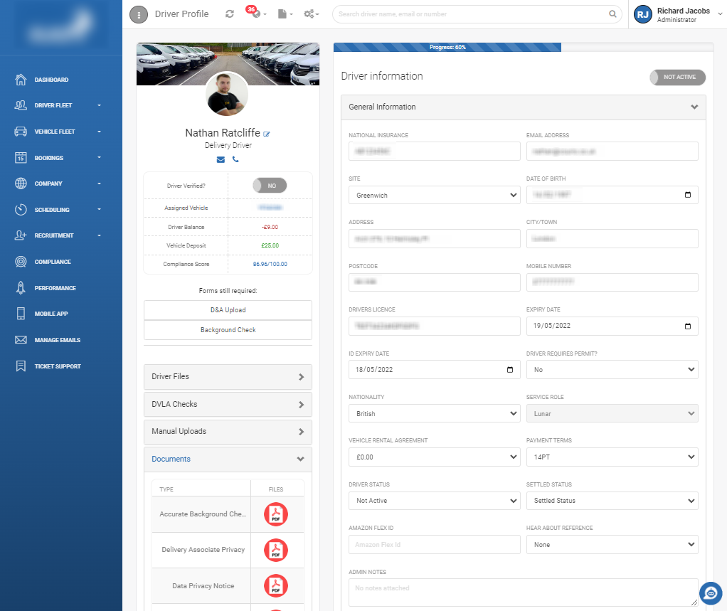This screenshot has height=611, width=727.
Task: Select No in Driver Requires Permit dropdown
Action: [x=612, y=369]
